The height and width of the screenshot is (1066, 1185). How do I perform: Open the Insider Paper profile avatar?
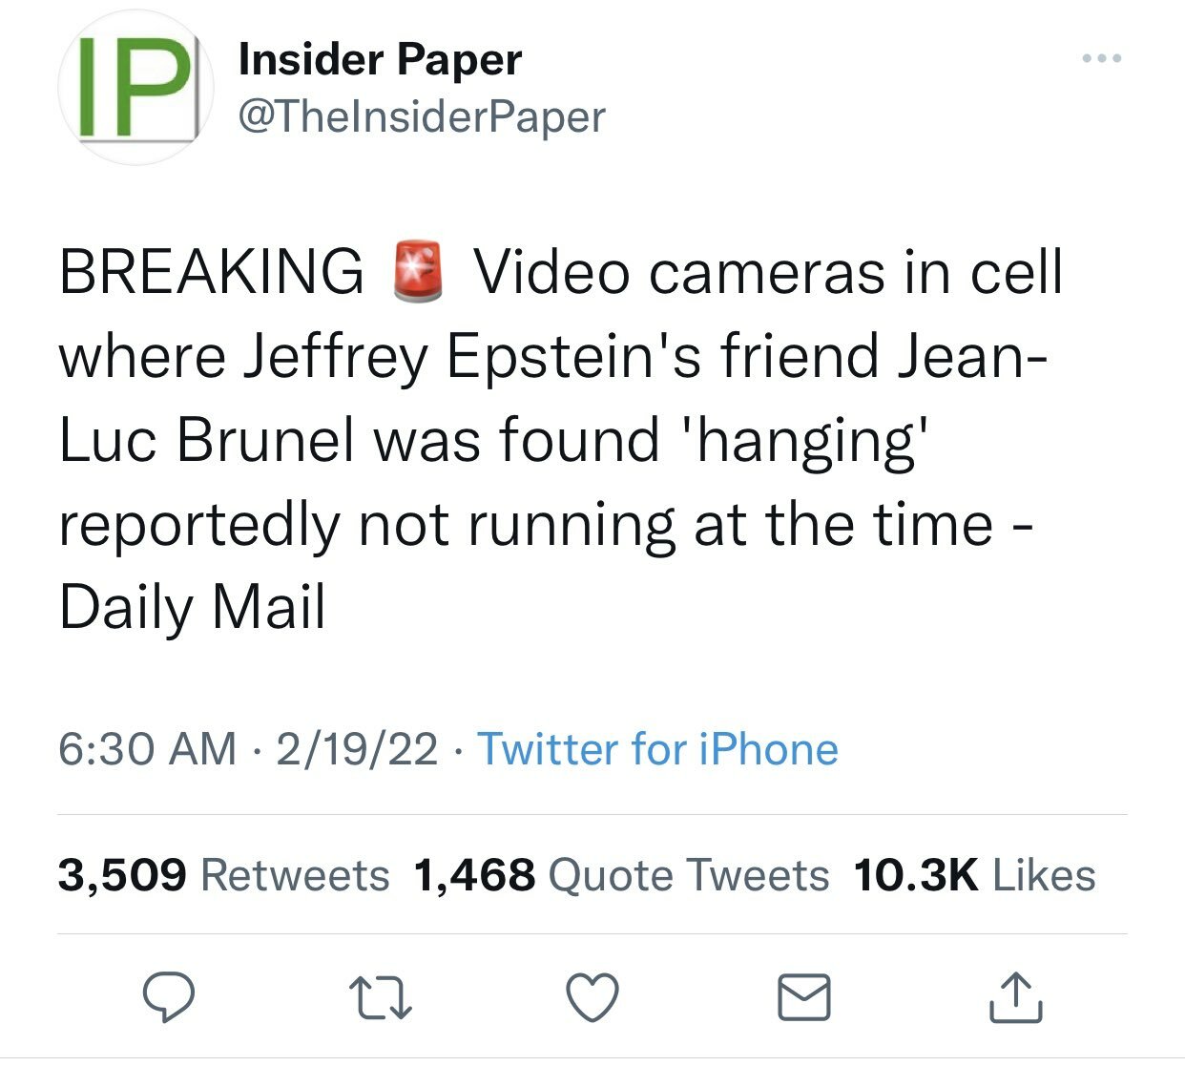coord(134,87)
